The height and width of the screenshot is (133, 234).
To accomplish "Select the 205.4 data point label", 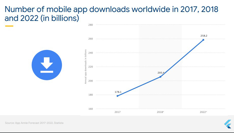I will click(161, 73).
